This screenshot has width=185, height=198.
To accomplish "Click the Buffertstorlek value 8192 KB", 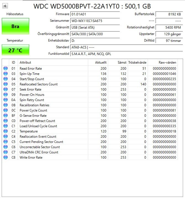I will tap(169, 14).
